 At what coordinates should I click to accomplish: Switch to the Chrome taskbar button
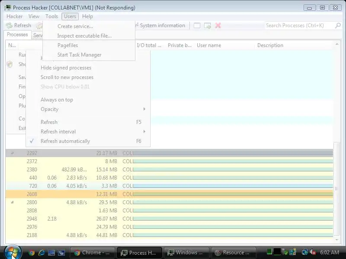click(93, 253)
